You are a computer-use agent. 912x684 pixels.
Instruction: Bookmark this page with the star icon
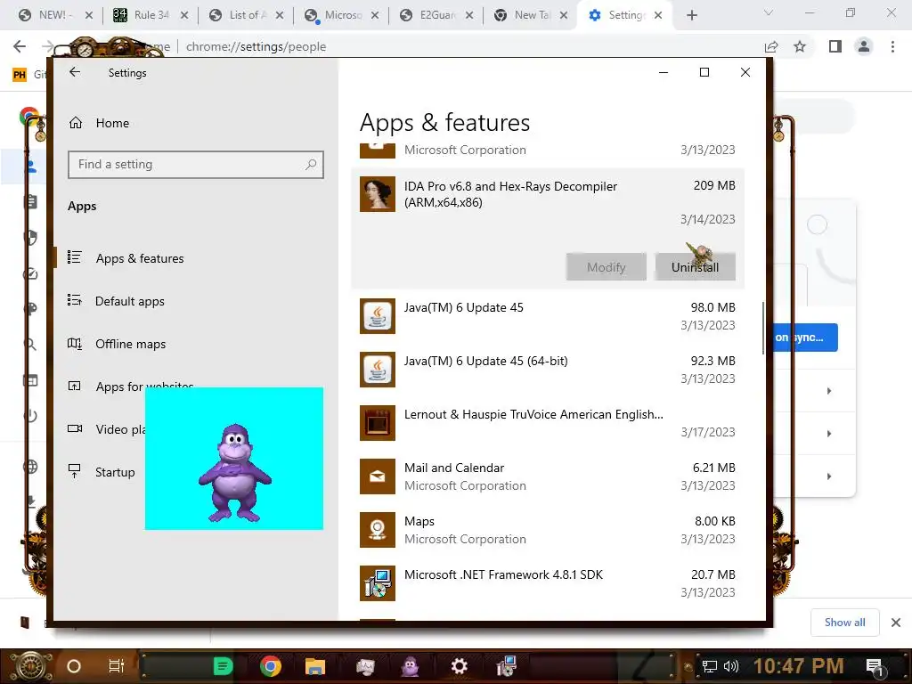click(800, 46)
